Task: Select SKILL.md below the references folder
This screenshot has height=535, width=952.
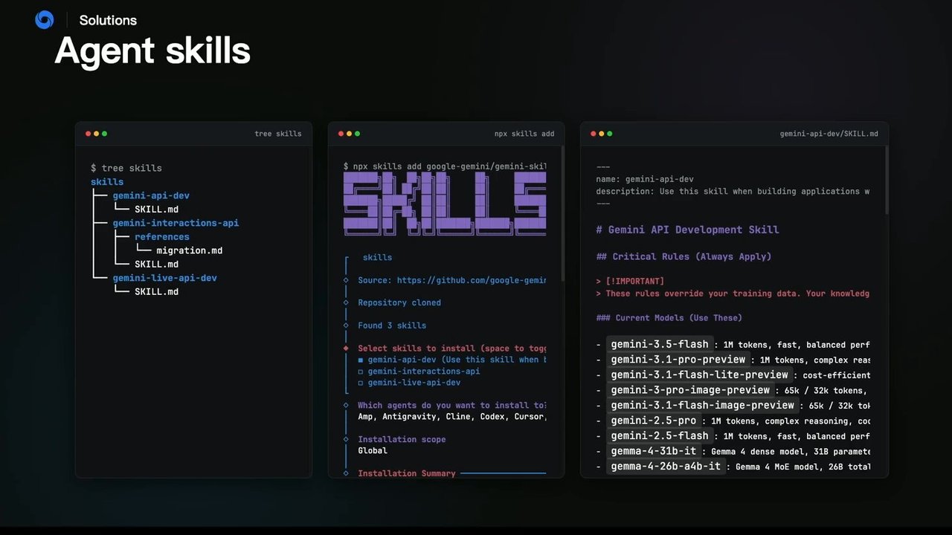Action: (156, 264)
